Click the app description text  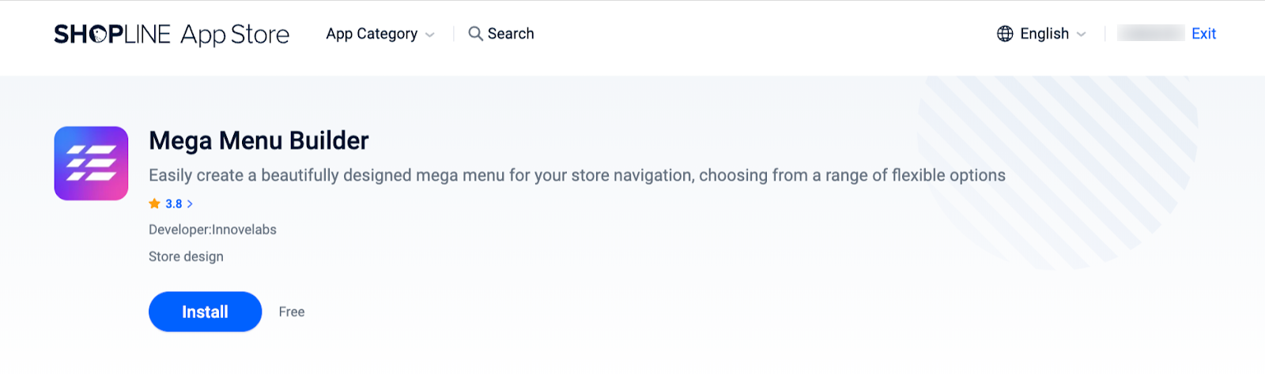click(x=576, y=175)
